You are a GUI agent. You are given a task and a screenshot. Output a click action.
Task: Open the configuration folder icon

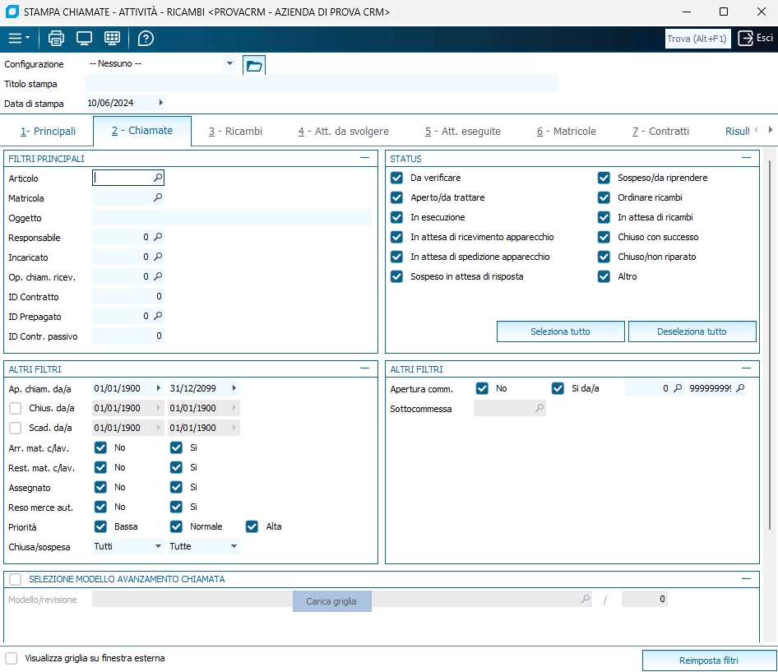(254, 66)
